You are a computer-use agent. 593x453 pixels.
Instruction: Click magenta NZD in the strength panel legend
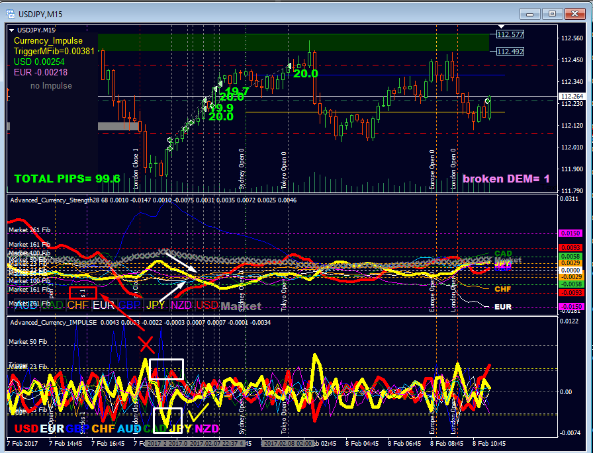pos(181,306)
